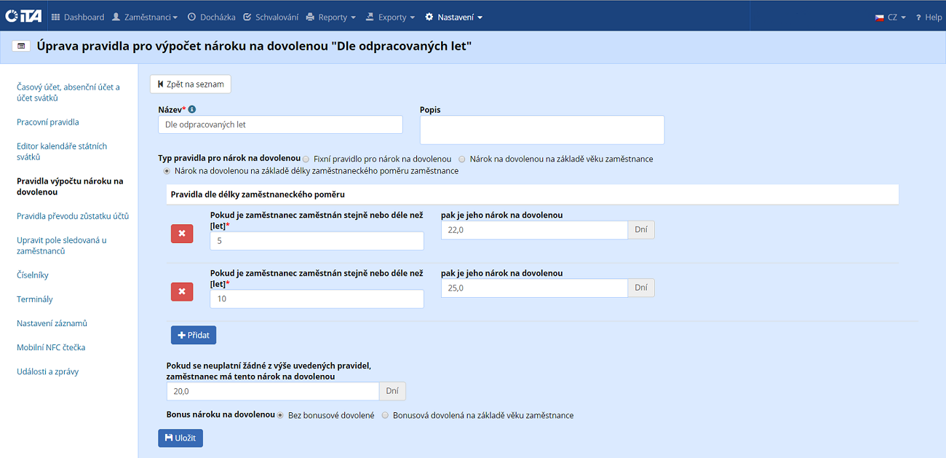
Task: Open Schvalování from the checkmark icon
Action: (247, 17)
